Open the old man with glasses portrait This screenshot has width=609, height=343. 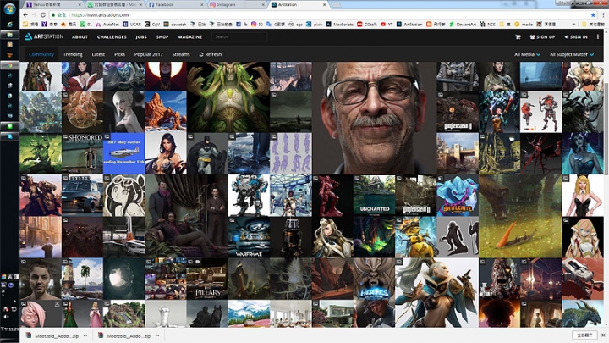pyautogui.click(x=374, y=118)
